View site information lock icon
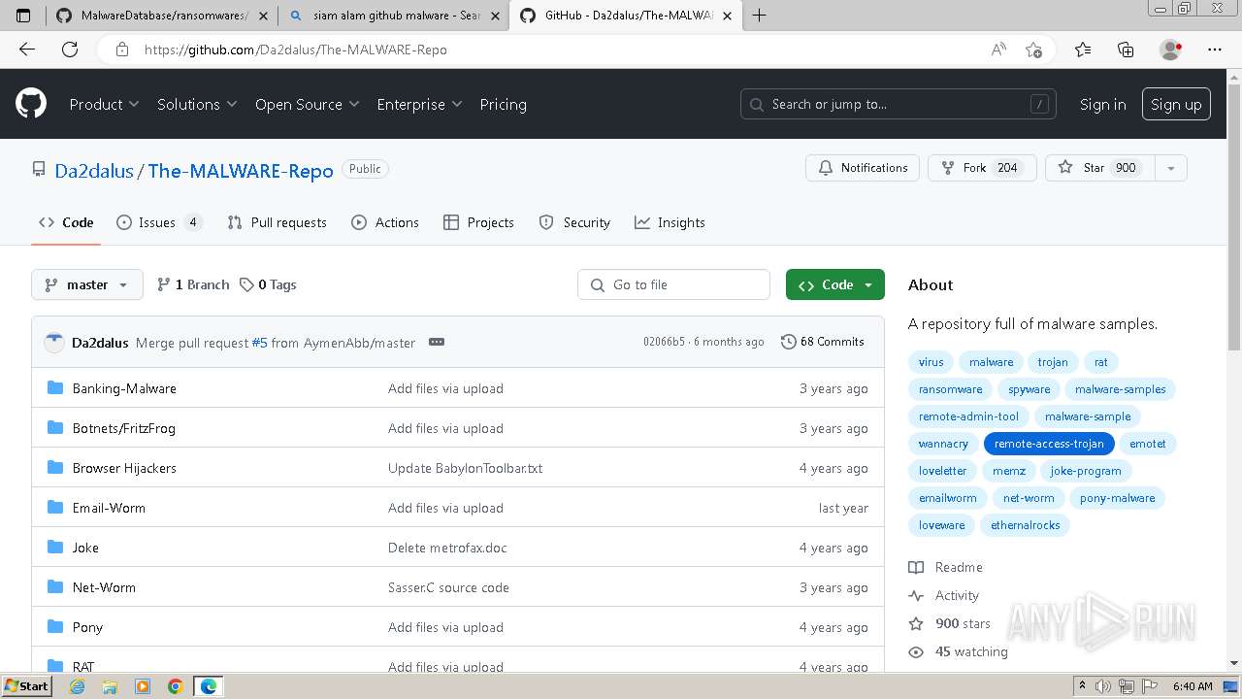Viewport: 1242px width, 699px height. (x=121, y=50)
